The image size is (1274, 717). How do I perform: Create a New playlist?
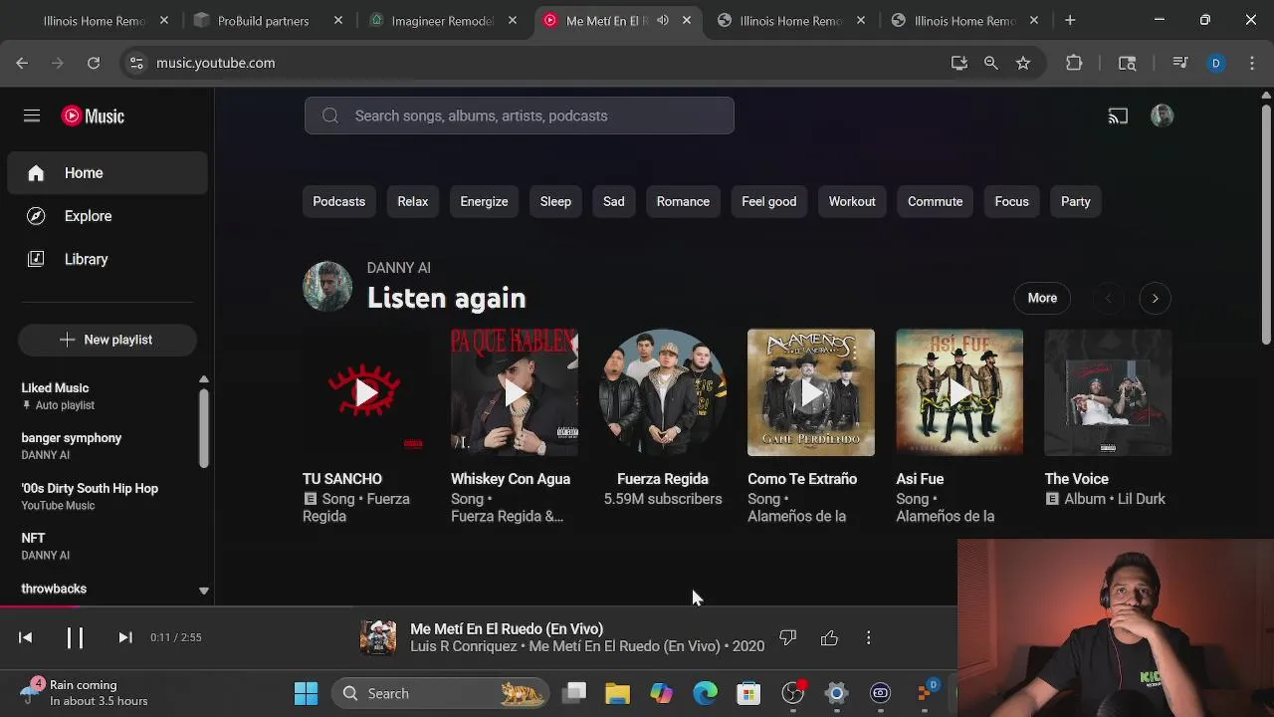pos(107,340)
